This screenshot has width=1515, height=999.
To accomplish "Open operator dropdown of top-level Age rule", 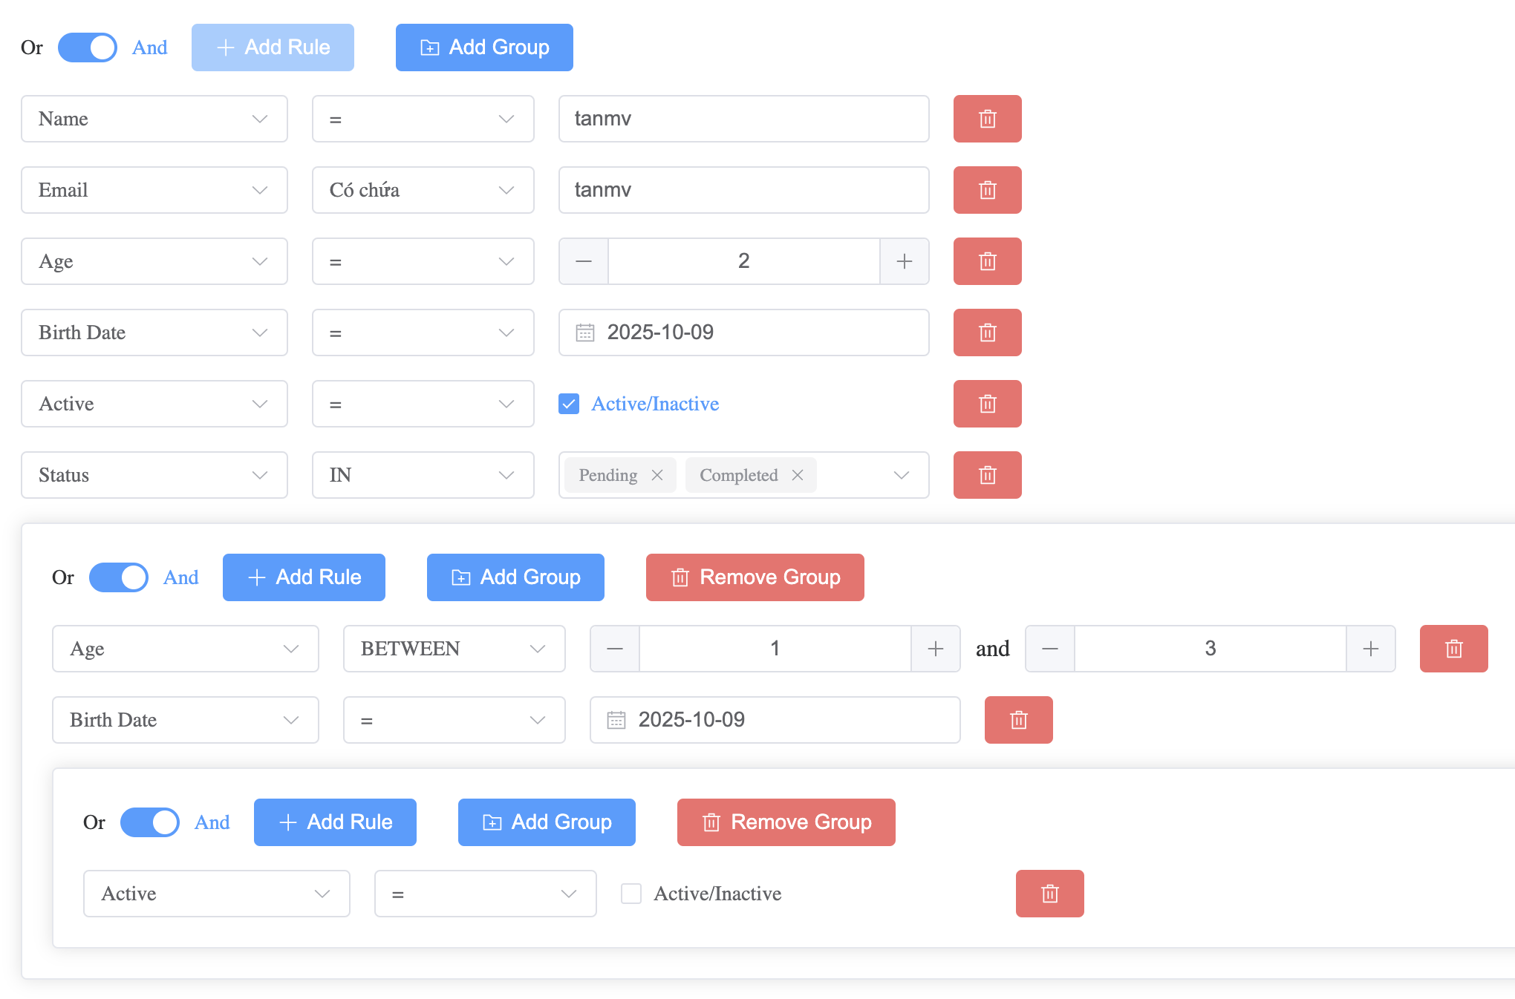I will point(423,261).
